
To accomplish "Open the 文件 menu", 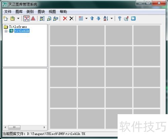I will coord(8,12).
